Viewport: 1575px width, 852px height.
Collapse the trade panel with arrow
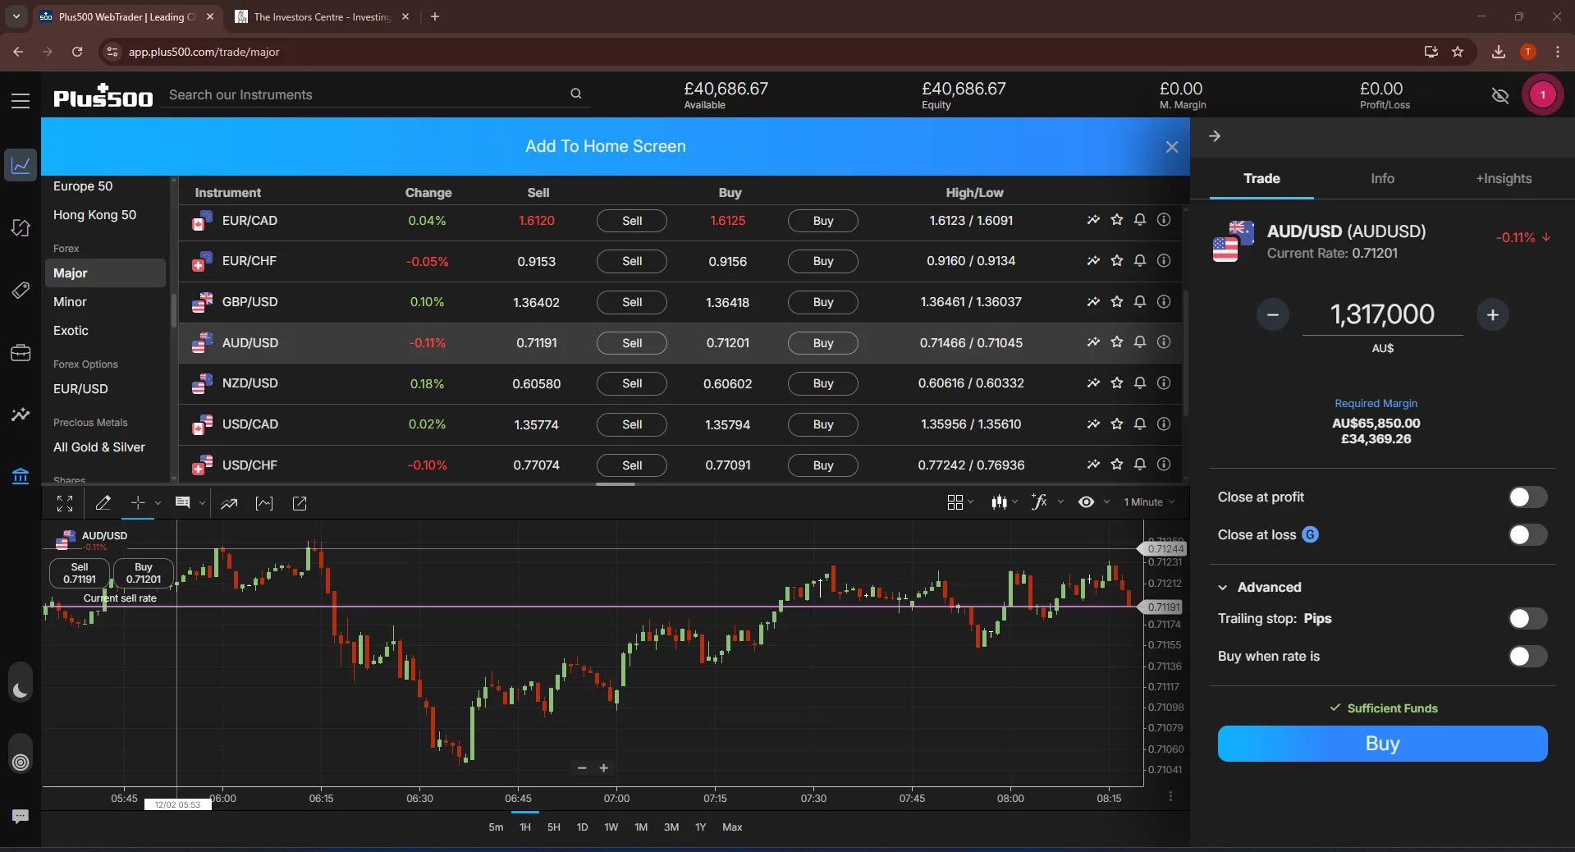coord(1215,136)
